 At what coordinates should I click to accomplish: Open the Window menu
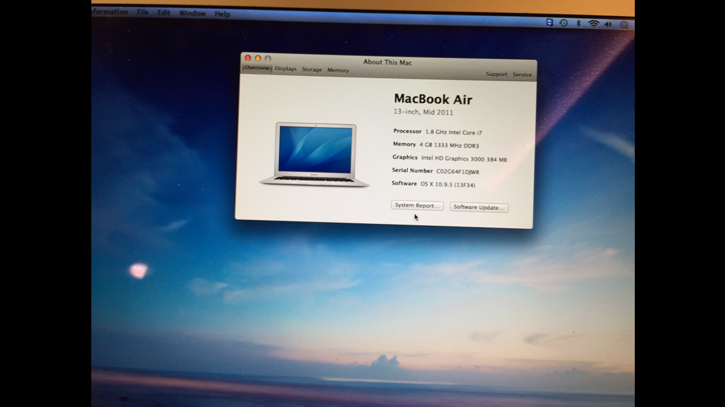[192, 14]
